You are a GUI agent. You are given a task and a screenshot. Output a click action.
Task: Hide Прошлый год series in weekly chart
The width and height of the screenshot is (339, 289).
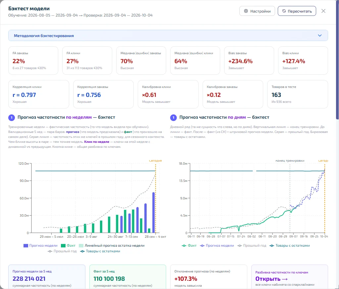(x=62, y=251)
